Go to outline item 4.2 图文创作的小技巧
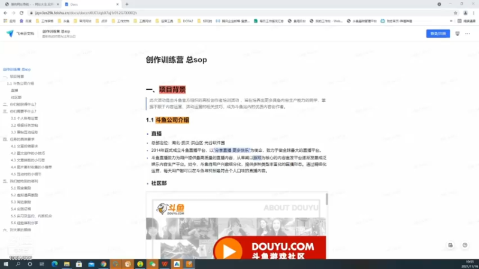Viewport: 479px width, 269px height. (x=28, y=153)
